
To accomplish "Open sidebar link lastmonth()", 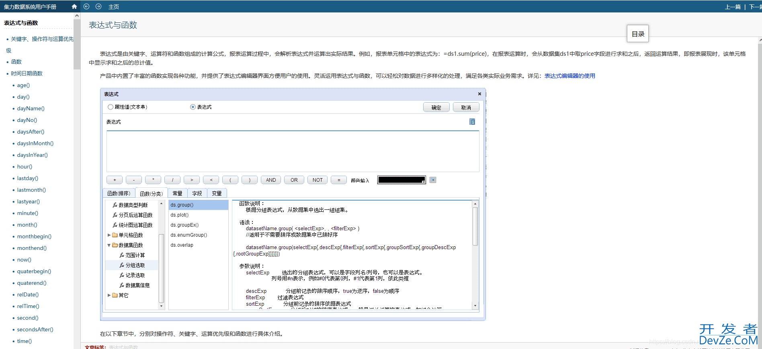I will [x=31, y=190].
